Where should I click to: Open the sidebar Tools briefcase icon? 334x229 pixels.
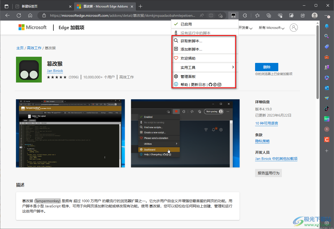(x=327, y=57)
